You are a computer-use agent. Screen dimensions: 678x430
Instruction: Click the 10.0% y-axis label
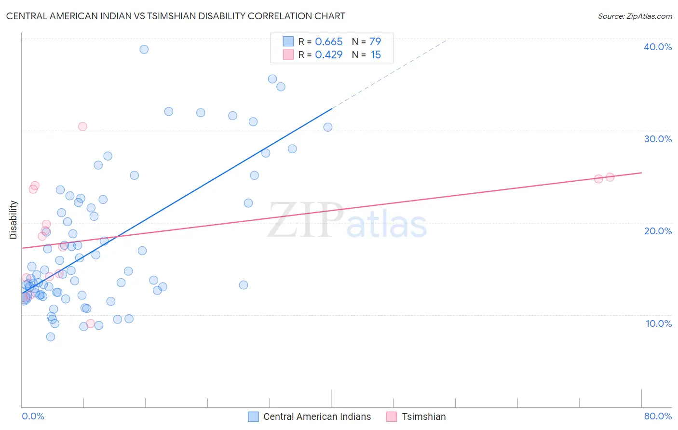tap(659, 323)
